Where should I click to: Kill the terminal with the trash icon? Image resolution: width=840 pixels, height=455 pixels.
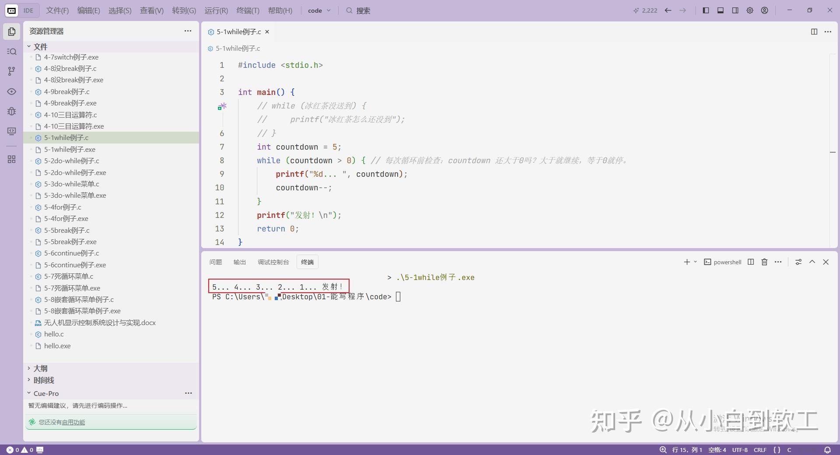(x=764, y=262)
